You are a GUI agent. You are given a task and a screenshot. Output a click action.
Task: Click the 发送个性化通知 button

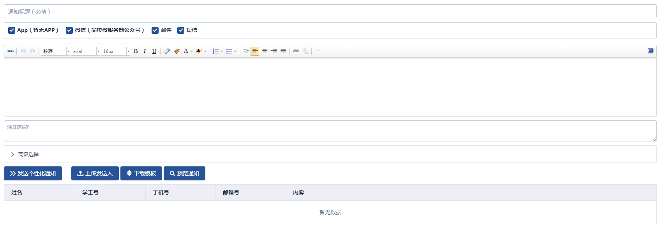coord(33,173)
